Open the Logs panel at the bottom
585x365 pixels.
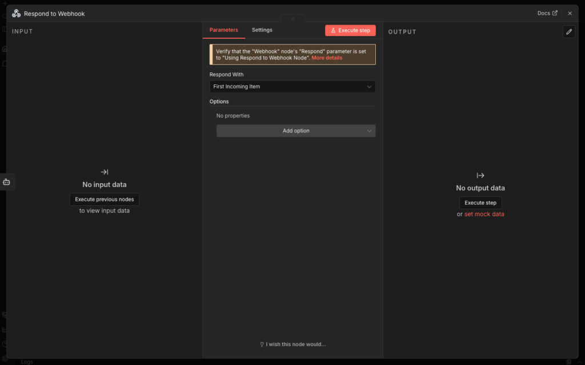click(x=27, y=362)
